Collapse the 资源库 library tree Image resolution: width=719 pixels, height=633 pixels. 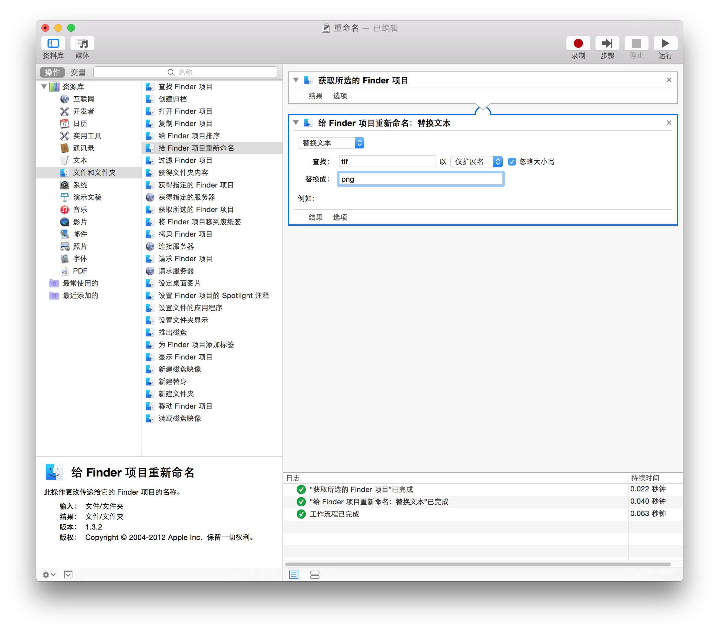click(x=44, y=87)
